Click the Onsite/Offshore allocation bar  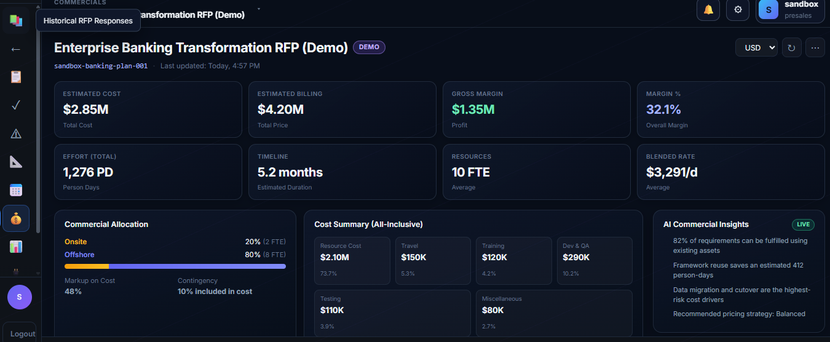pos(175,266)
